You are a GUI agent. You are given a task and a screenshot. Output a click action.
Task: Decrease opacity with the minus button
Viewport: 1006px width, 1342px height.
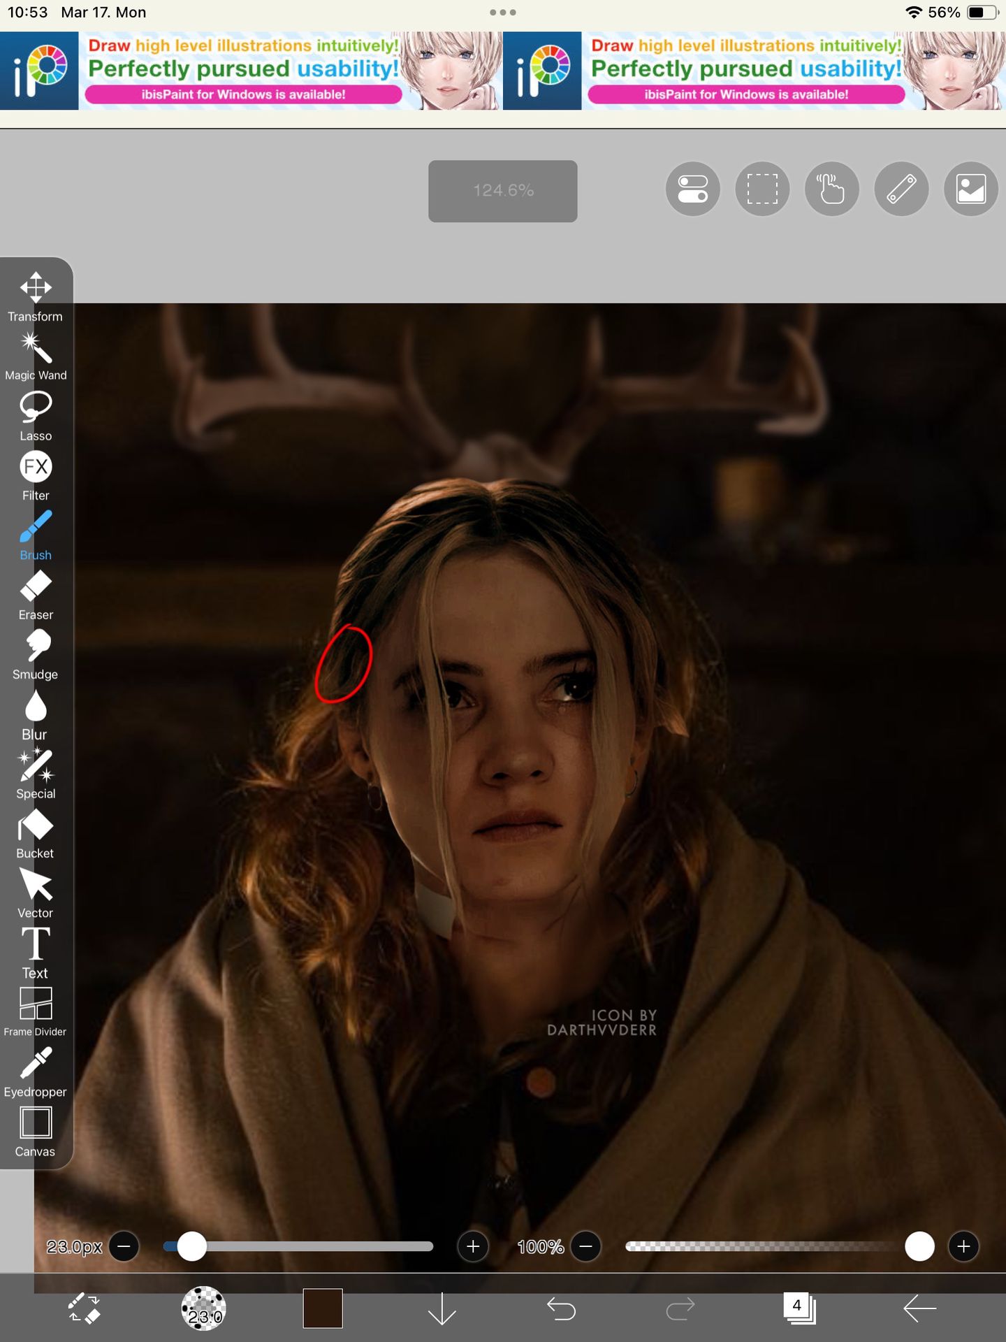[585, 1246]
